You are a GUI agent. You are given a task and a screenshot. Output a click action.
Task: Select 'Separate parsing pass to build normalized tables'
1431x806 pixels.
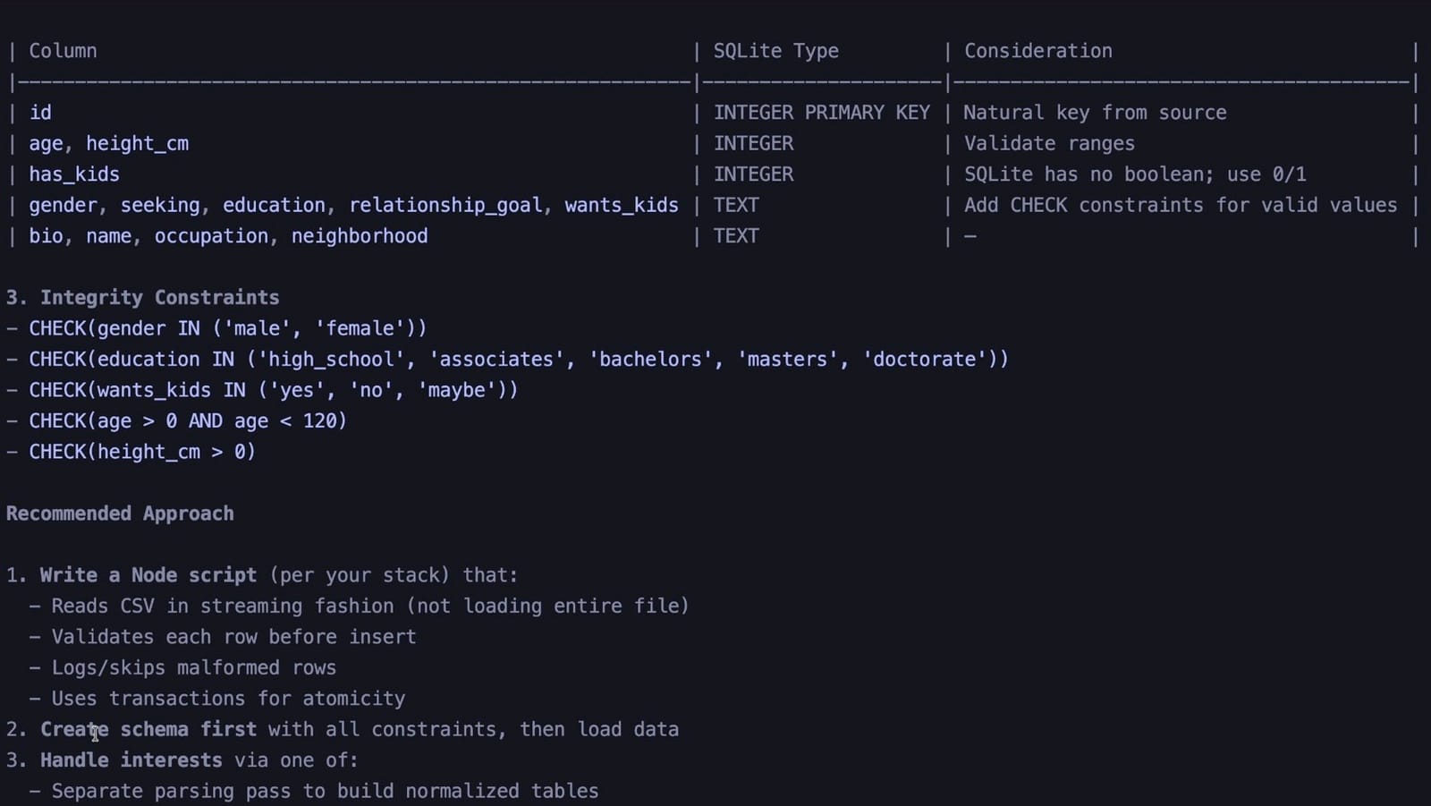pyautogui.click(x=325, y=791)
